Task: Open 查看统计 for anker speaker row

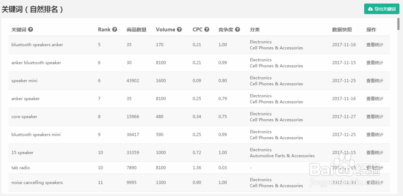Action: tap(374, 99)
